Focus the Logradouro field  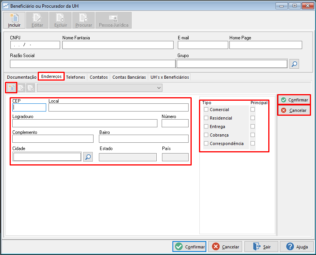point(85,123)
